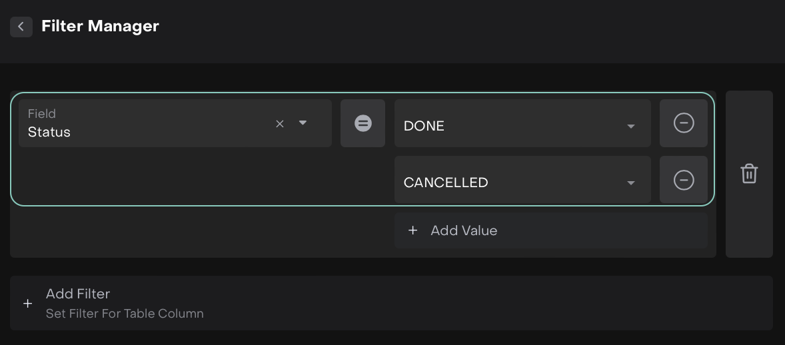Click the Set Filter For Table Column subtitle
The image size is (785, 345).
(125, 313)
